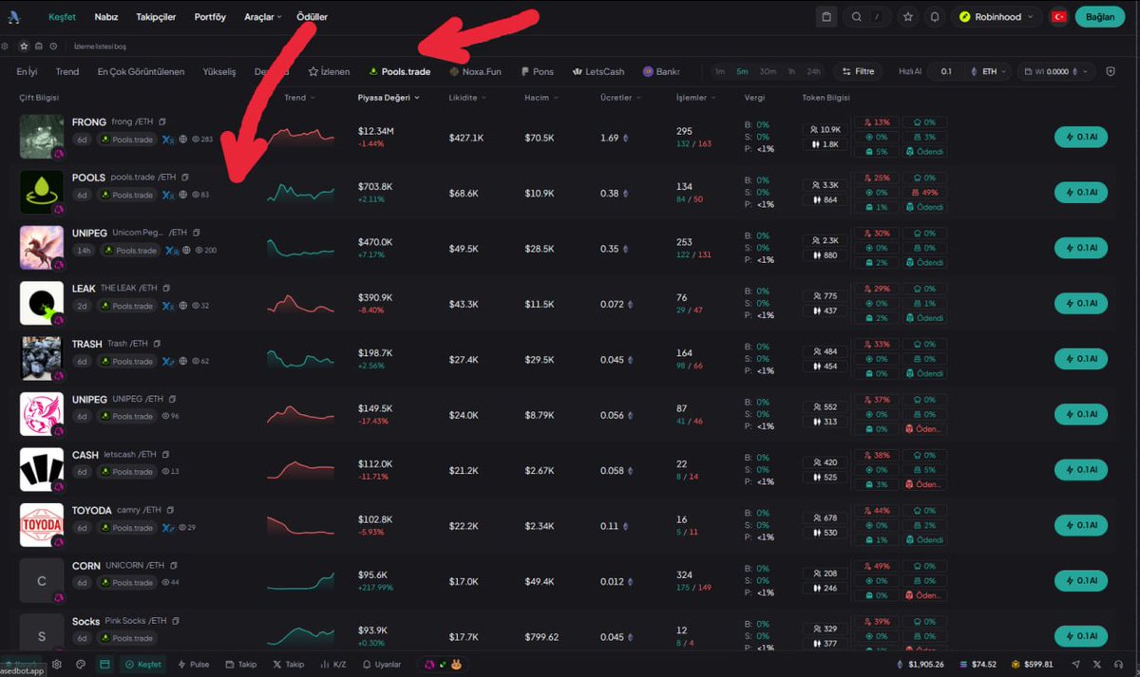1140x677 pixels.
Task: Copy the POOLS token address
Action: [x=185, y=177]
